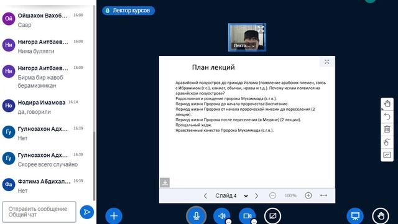Screen dimensions: 398x224
Task: Click the message 'Савр'
Action: tap(24, 25)
